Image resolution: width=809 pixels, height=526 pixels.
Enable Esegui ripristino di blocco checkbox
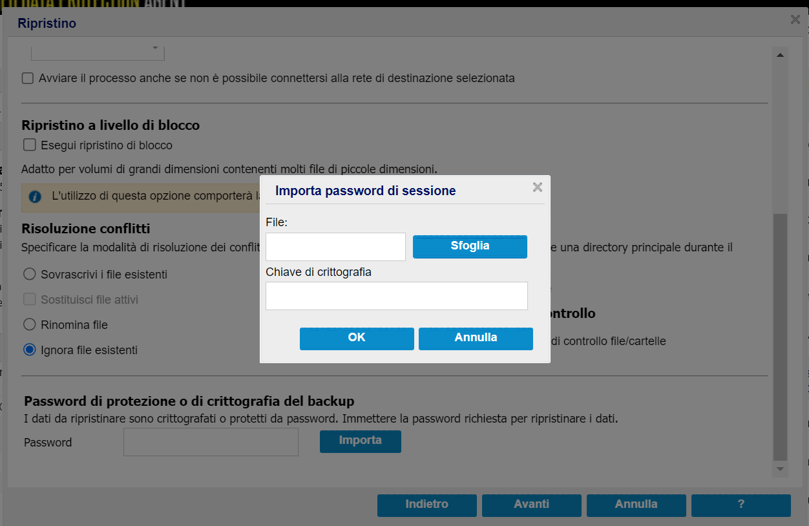tap(29, 145)
